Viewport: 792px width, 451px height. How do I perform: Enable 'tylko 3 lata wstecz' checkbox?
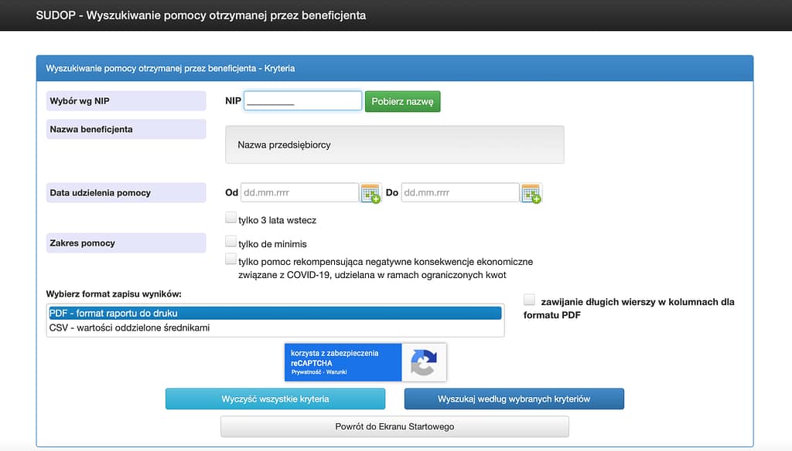pos(230,218)
